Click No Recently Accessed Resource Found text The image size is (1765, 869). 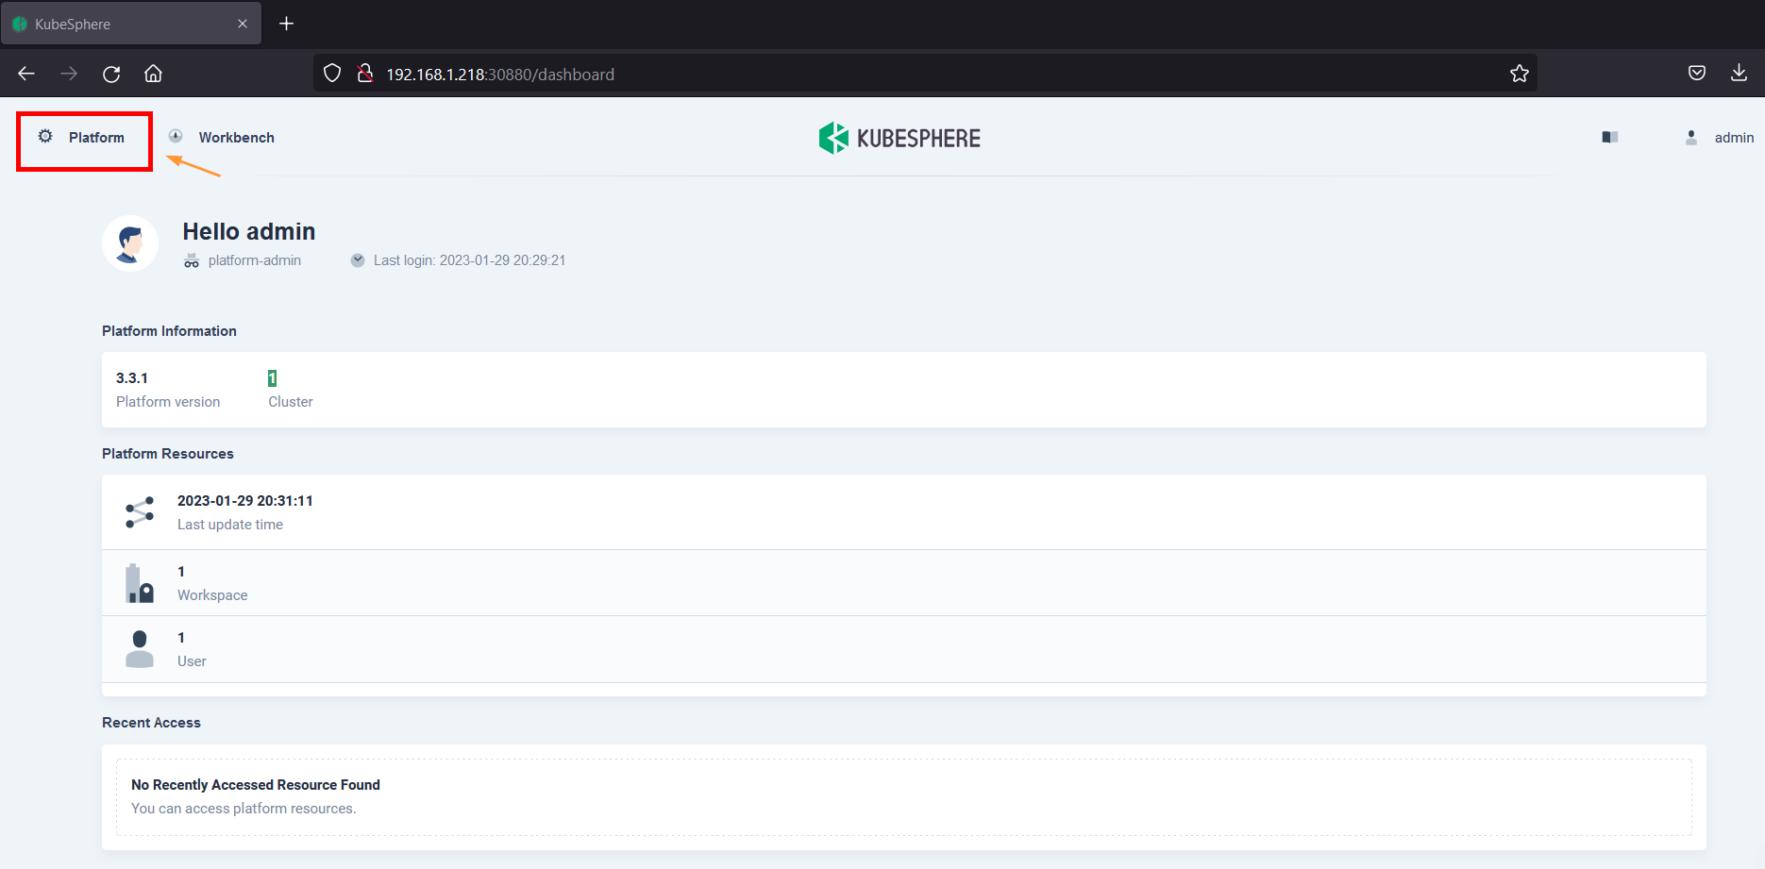pos(256,785)
